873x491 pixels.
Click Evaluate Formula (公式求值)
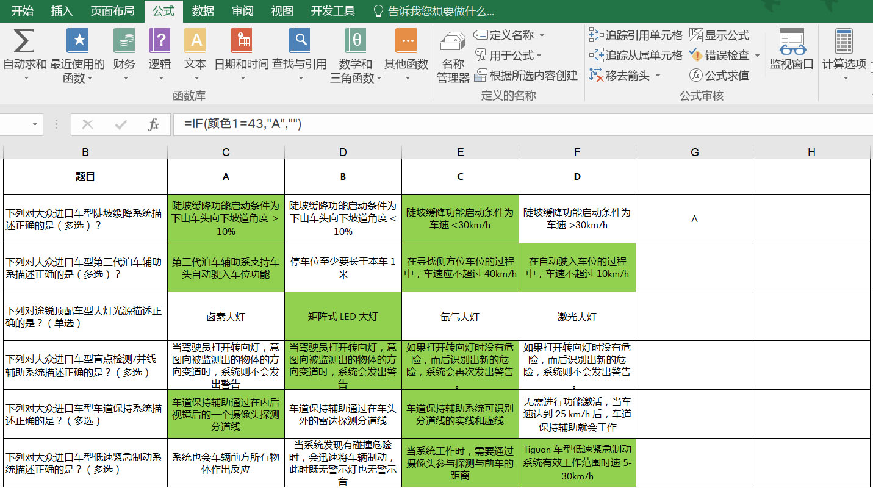pos(727,76)
